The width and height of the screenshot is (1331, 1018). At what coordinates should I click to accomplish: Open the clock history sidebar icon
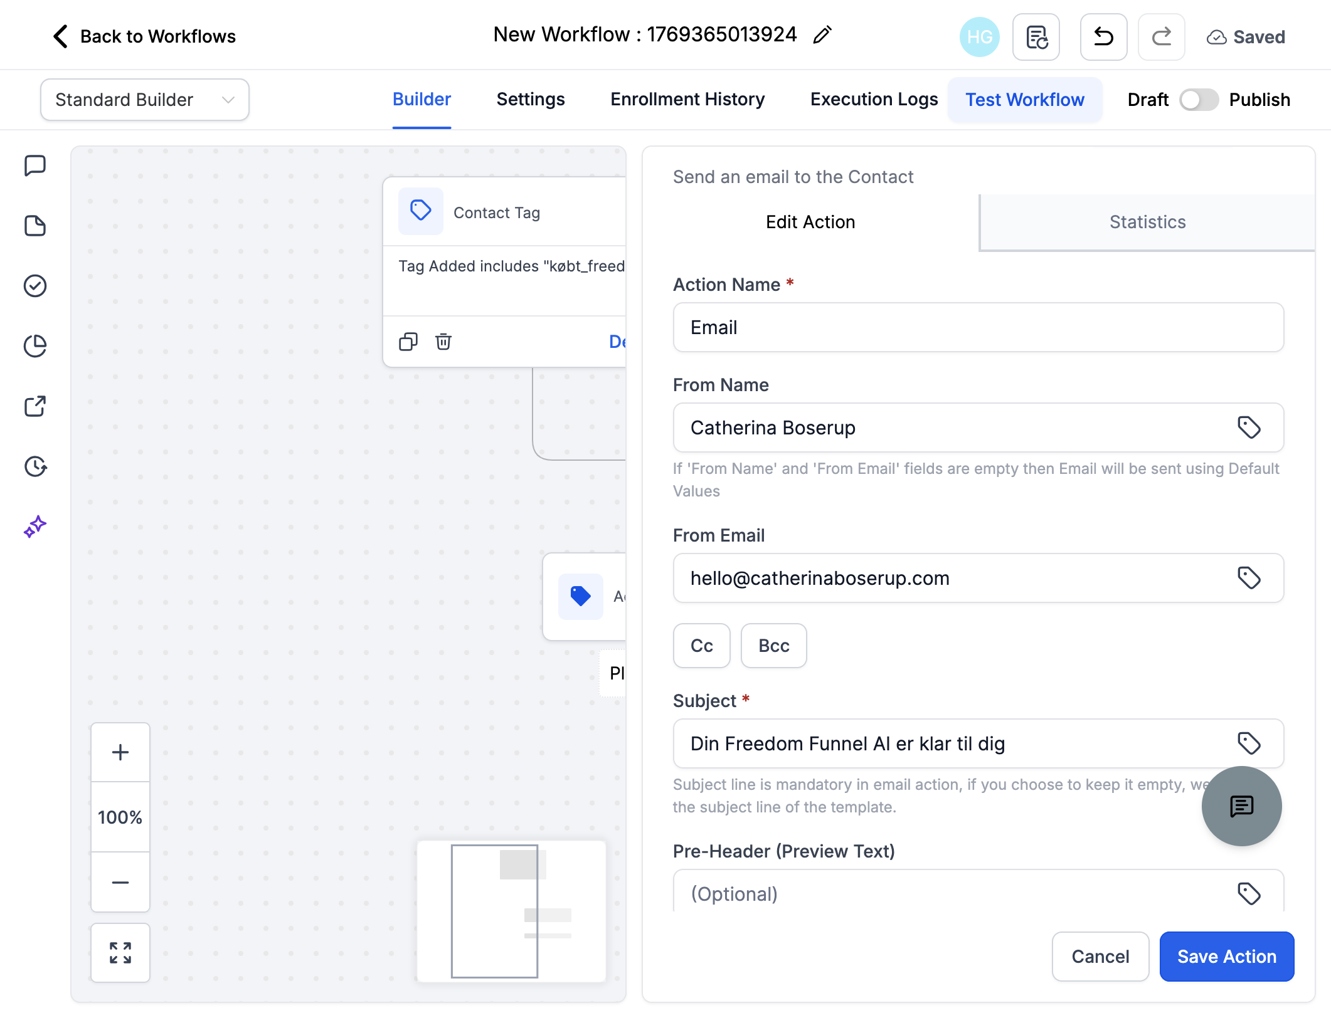[35, 466]
